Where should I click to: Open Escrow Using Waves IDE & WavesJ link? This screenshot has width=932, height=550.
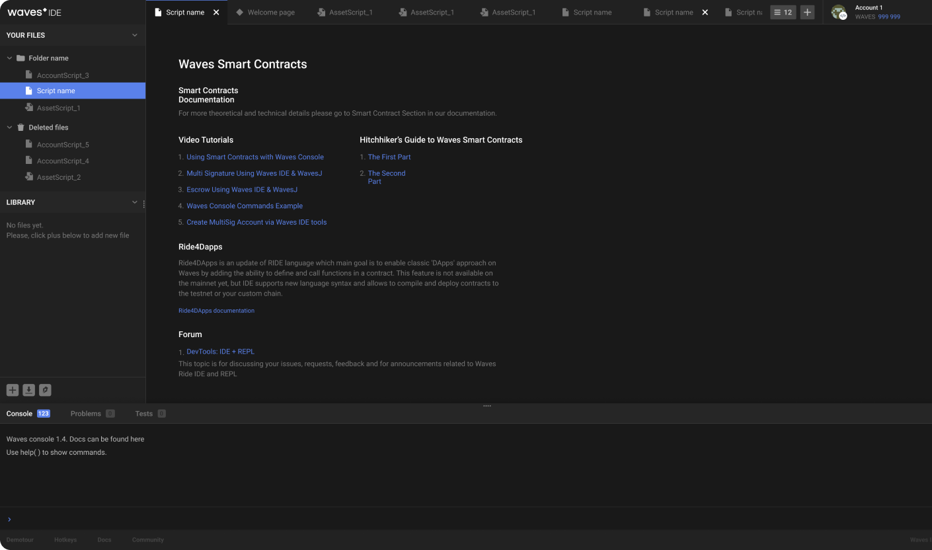click(242, 190)
